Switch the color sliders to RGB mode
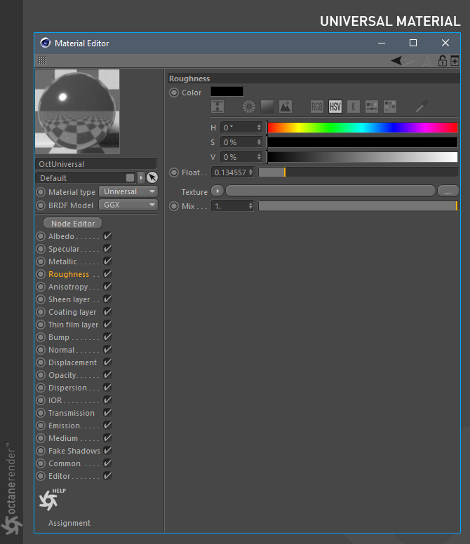The image size is (470, 544). (317, 107)
